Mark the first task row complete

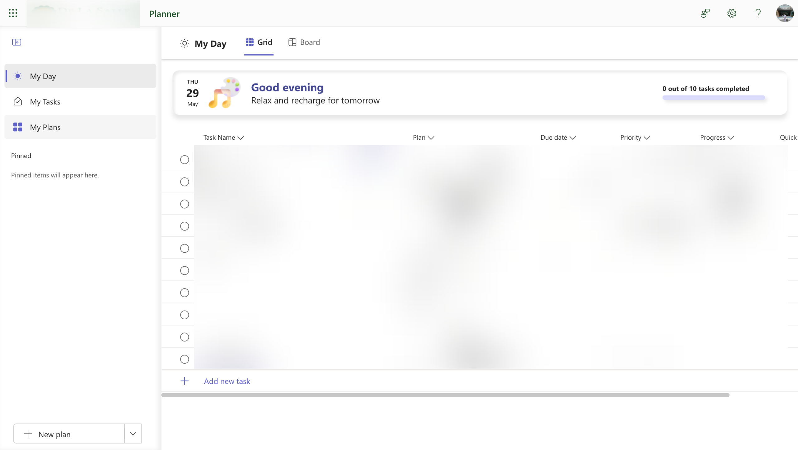click(x=185, y=160)
